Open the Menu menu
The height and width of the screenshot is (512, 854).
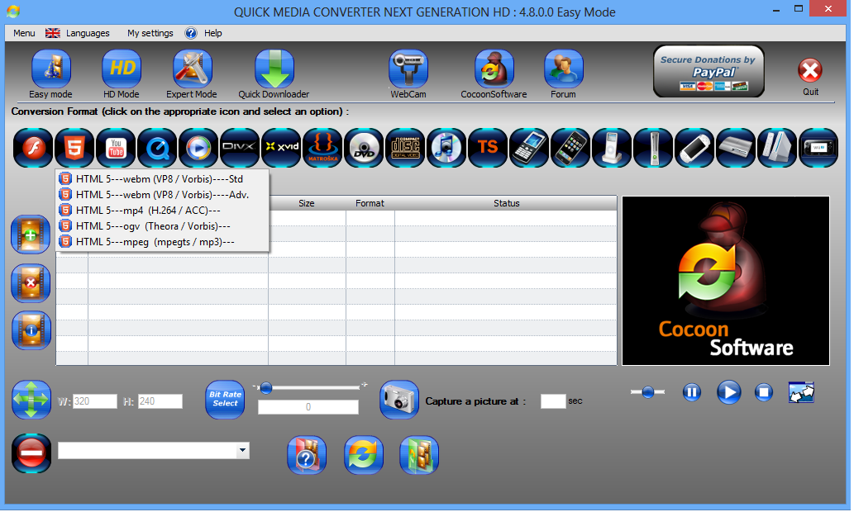[x=24, y=33]
